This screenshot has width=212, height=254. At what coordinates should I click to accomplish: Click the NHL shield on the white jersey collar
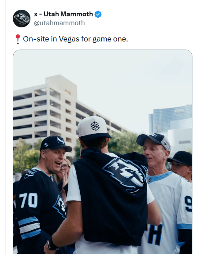(x=150, y=180)
